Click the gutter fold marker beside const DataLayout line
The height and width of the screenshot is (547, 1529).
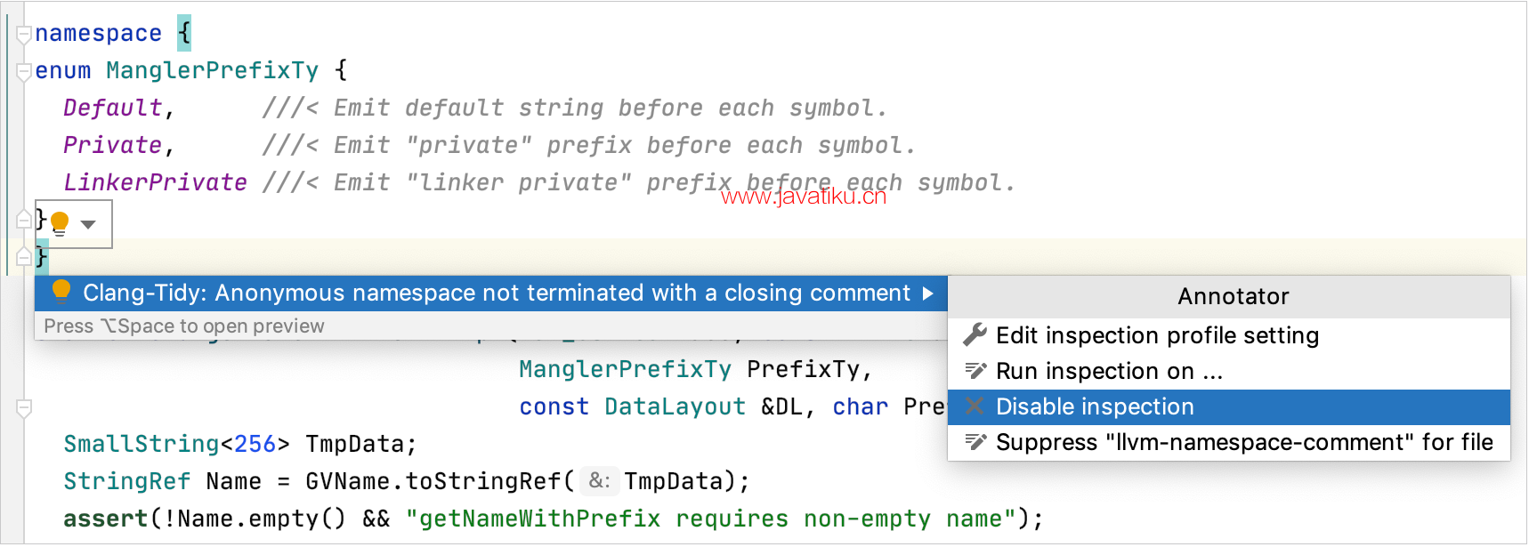click(24, 408)
